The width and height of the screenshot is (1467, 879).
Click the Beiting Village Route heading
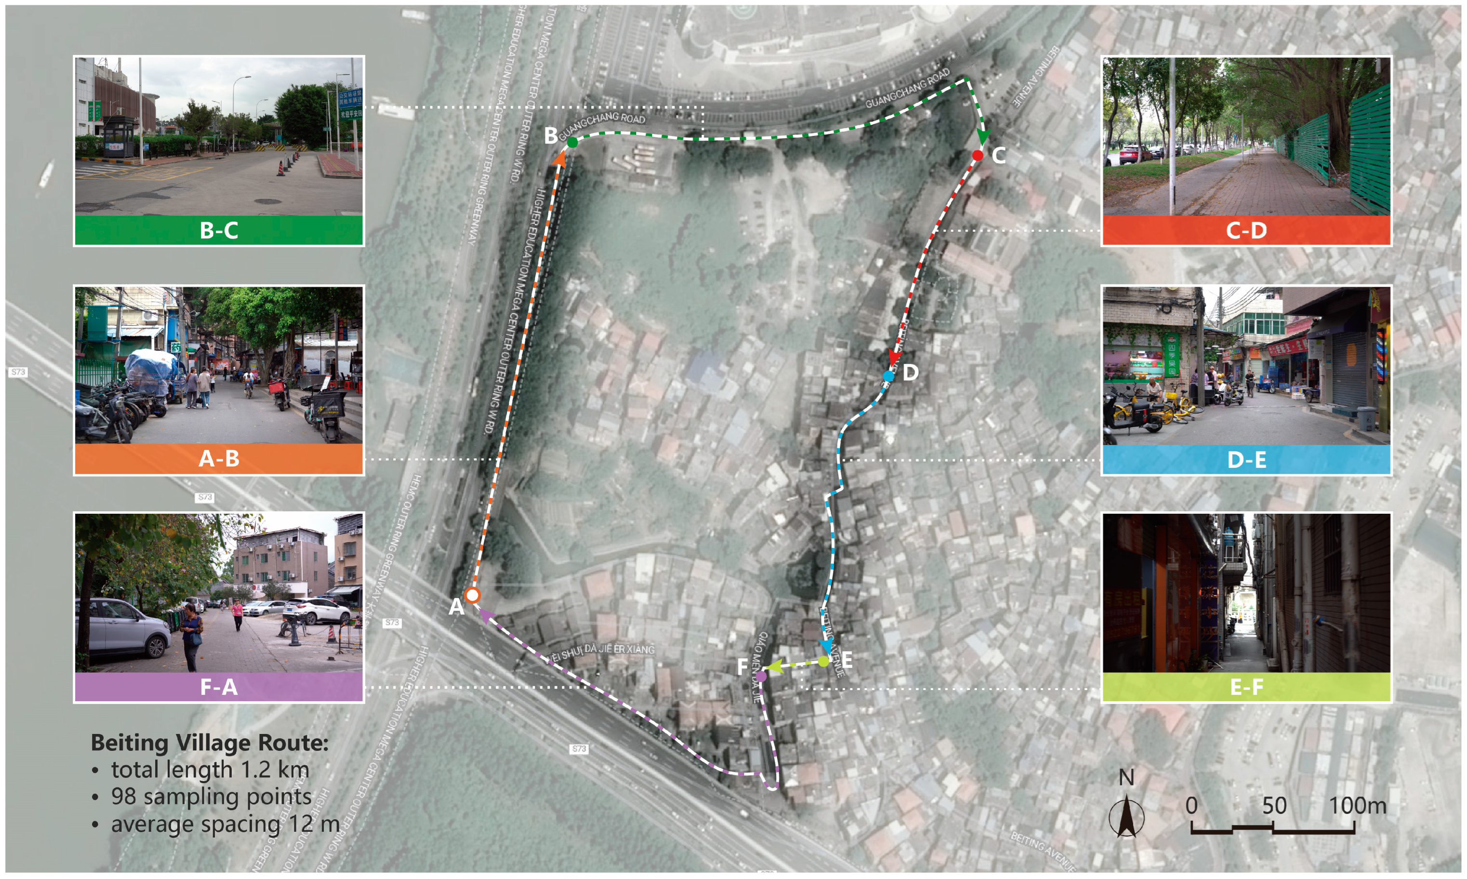(x=209, y=743)
